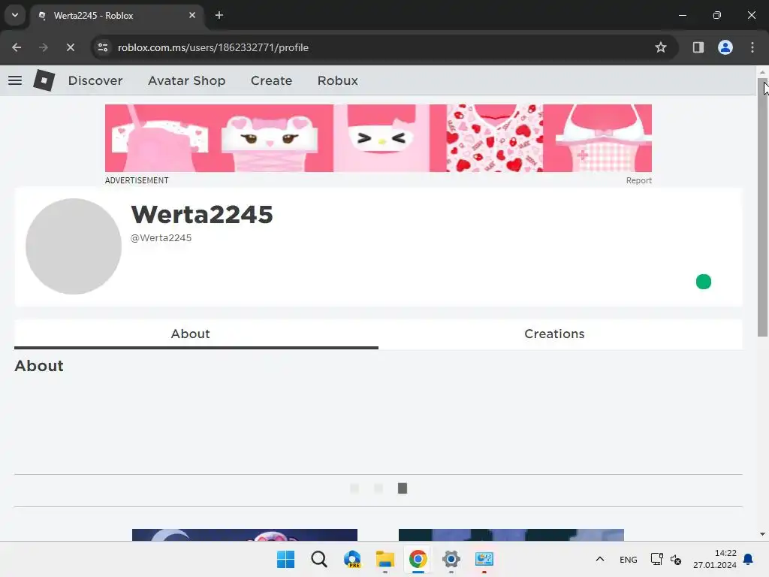The image size is (769, 577).
Task: Go to the Create page
Action: click(x=271, y=80)
